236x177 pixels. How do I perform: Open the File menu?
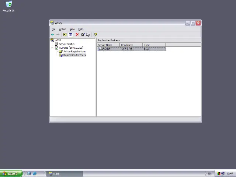53,29
